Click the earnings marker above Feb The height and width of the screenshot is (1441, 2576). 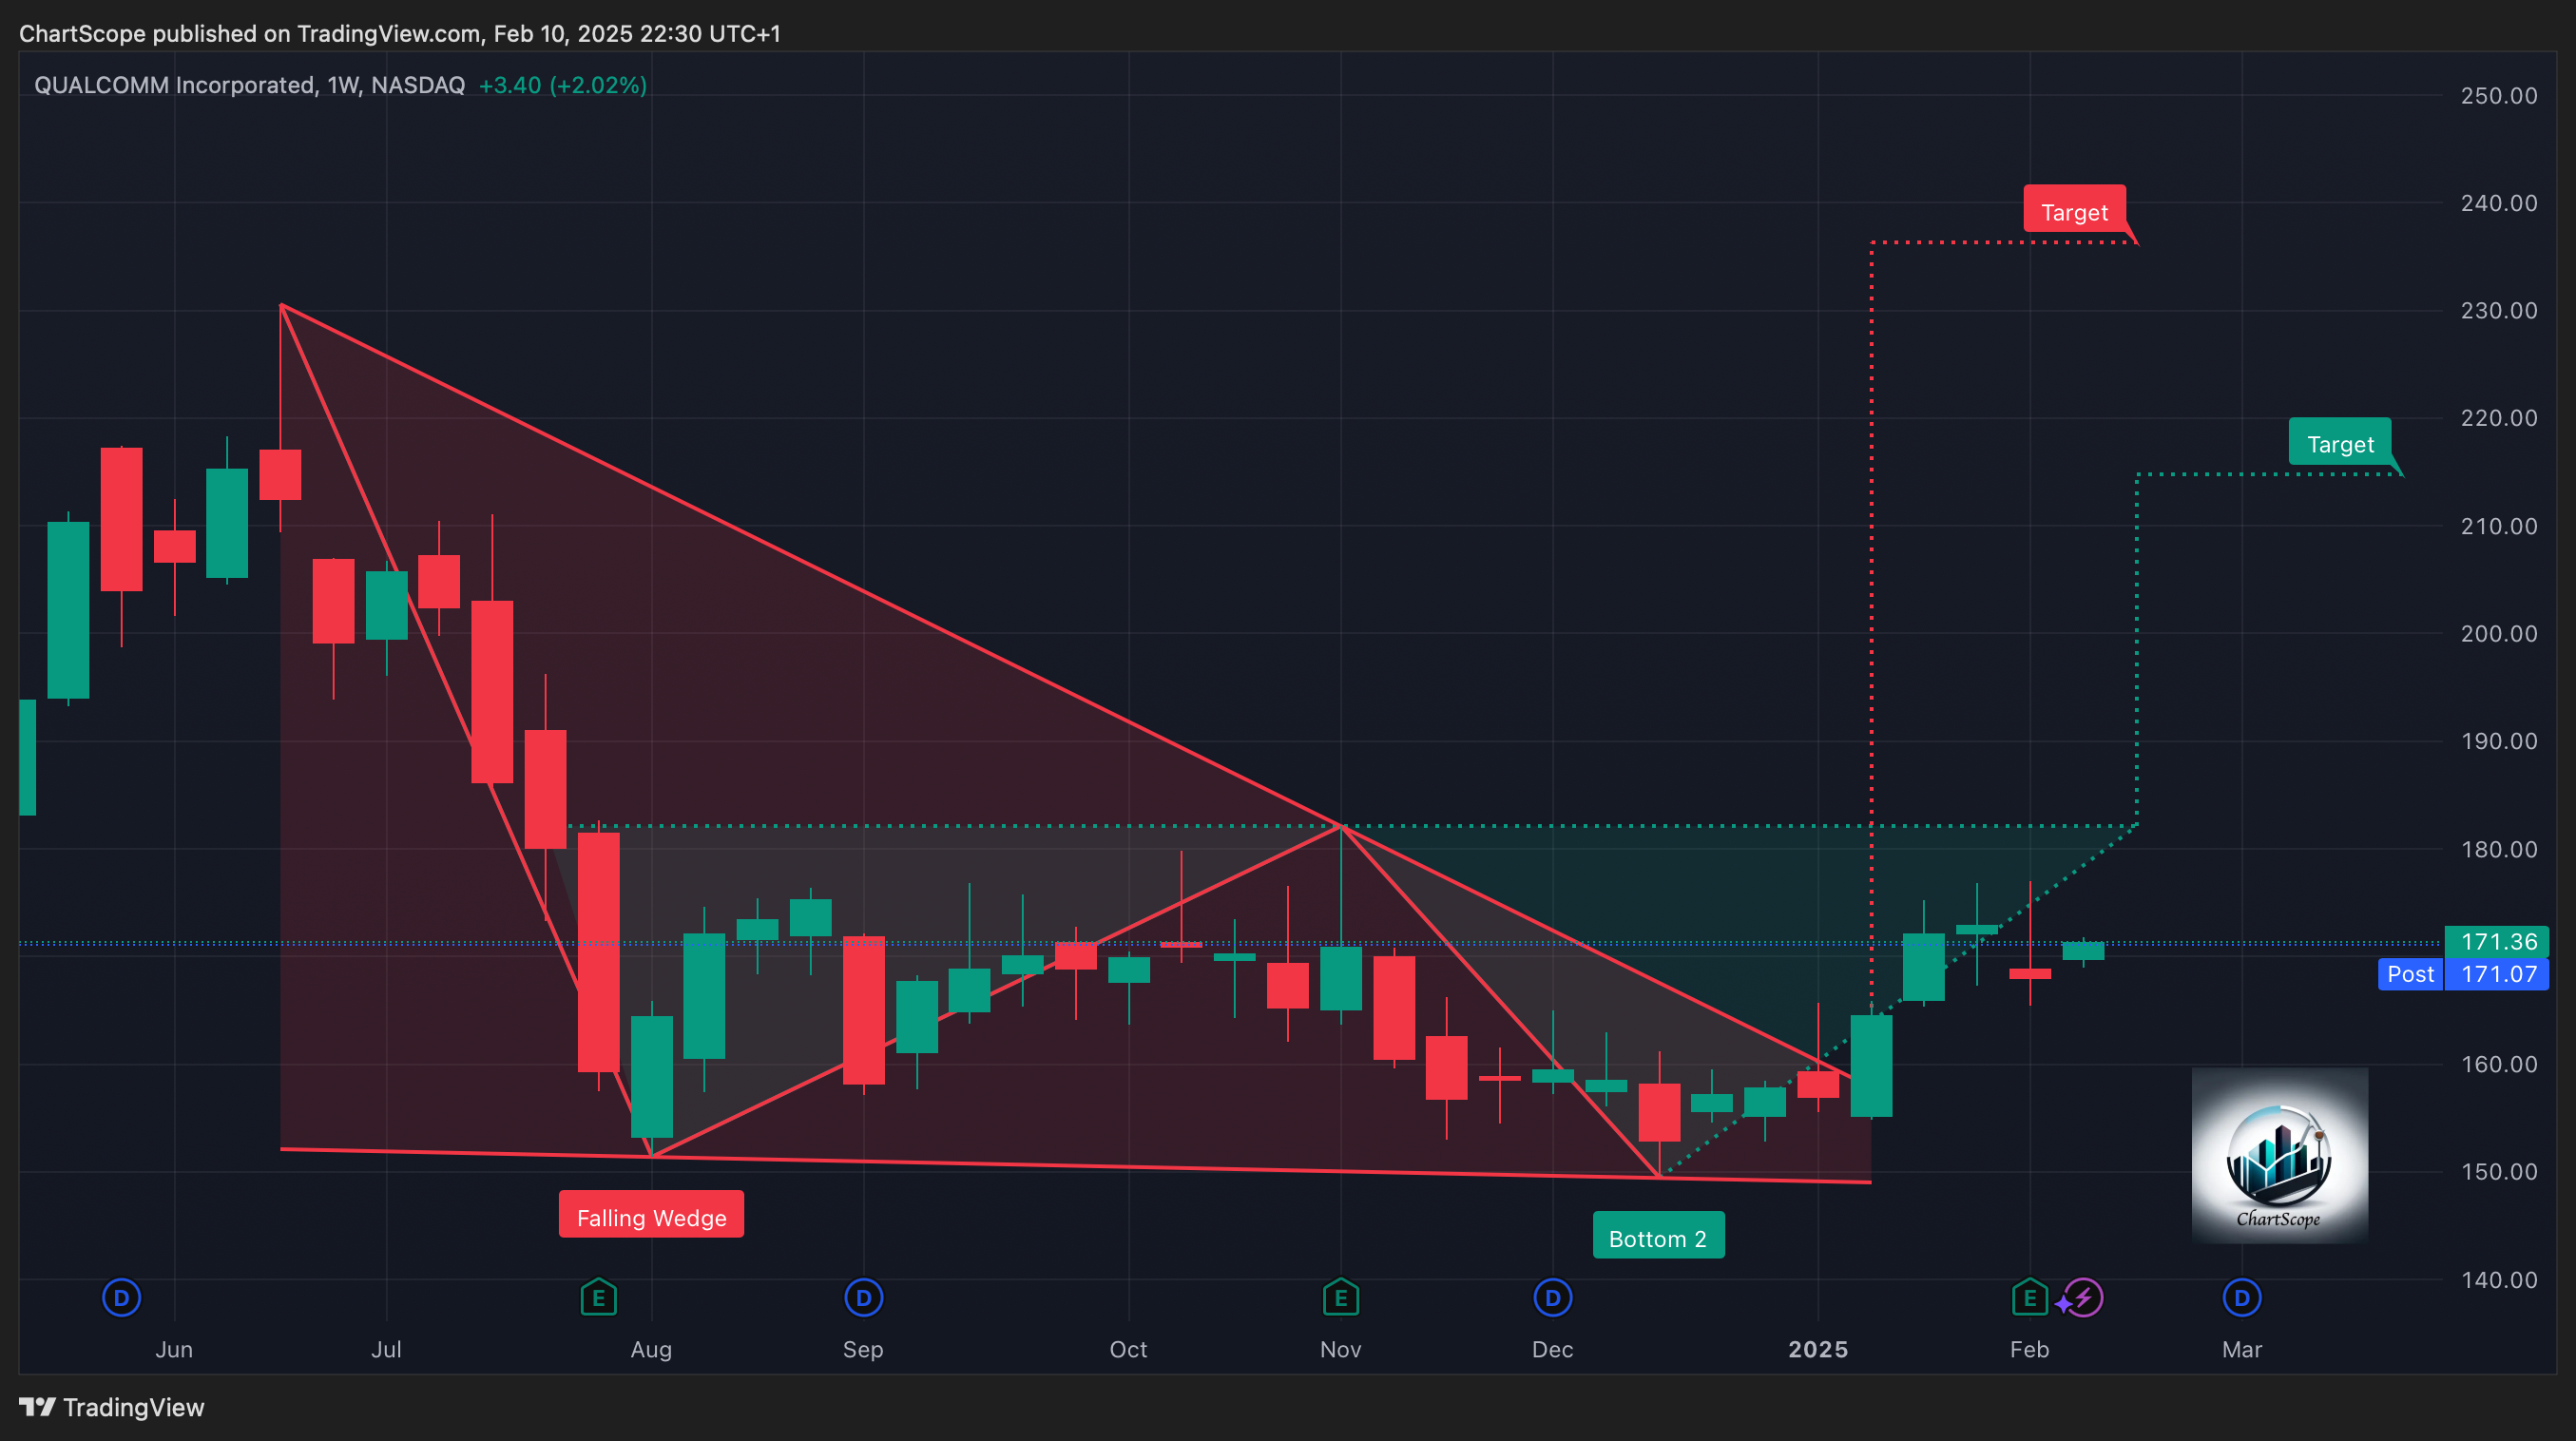2029,1298
